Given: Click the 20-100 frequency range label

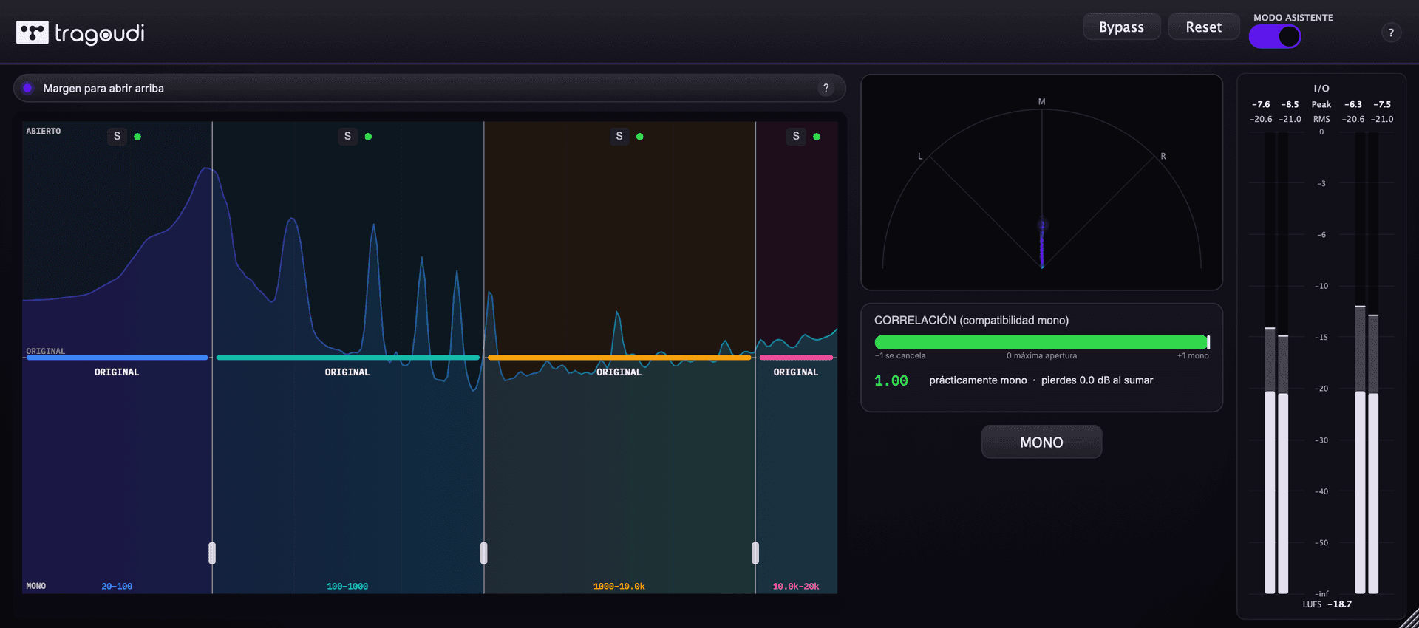Looking at the screenshot, I should pos(117,587).
